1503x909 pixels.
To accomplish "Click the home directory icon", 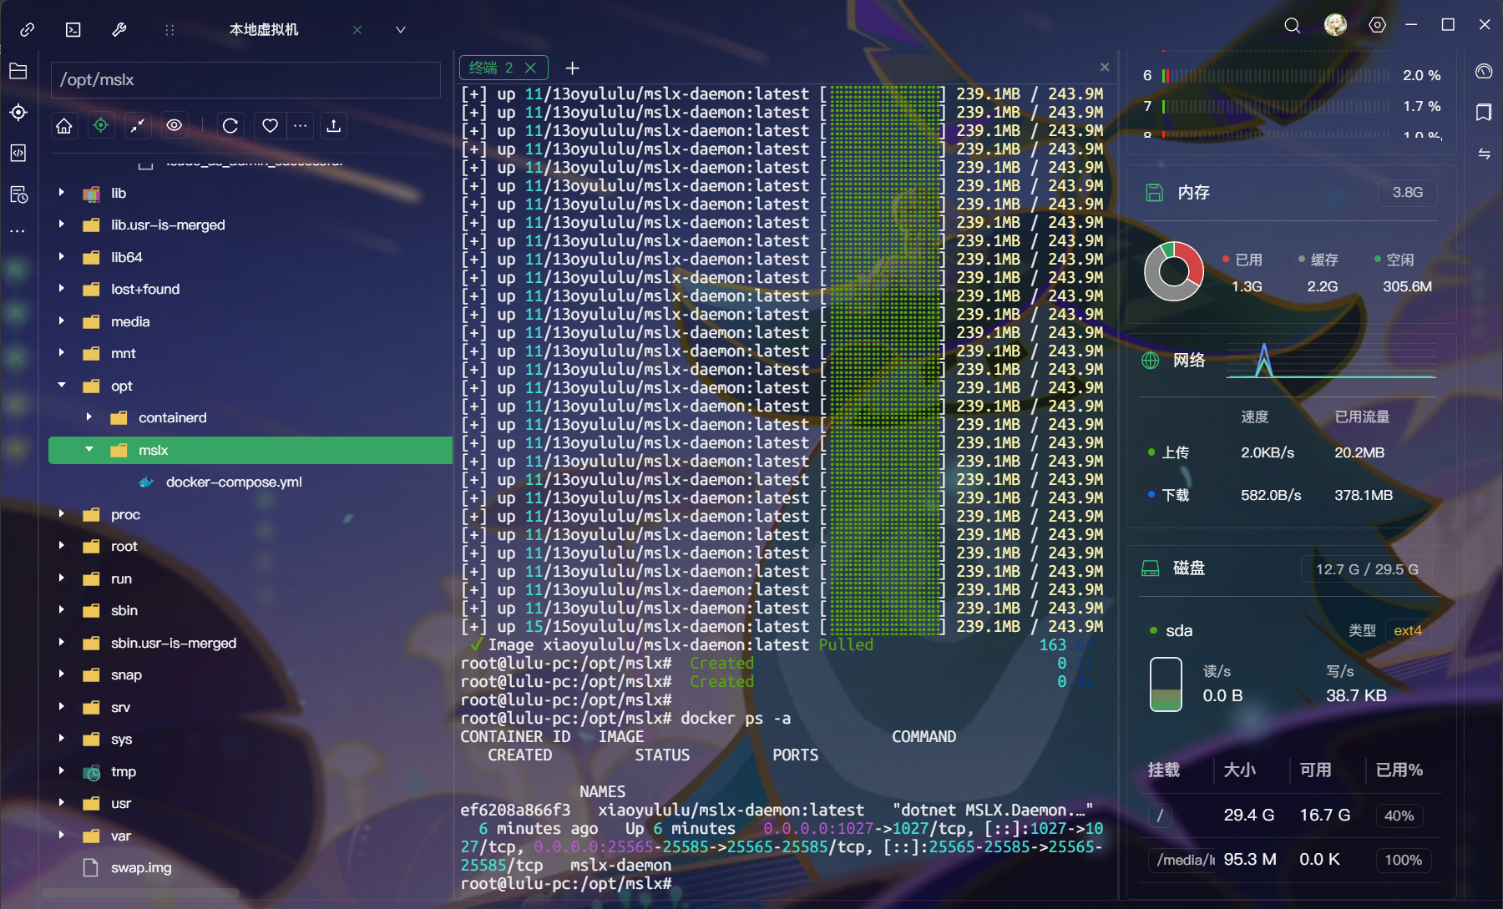I will tap(64, 126).
